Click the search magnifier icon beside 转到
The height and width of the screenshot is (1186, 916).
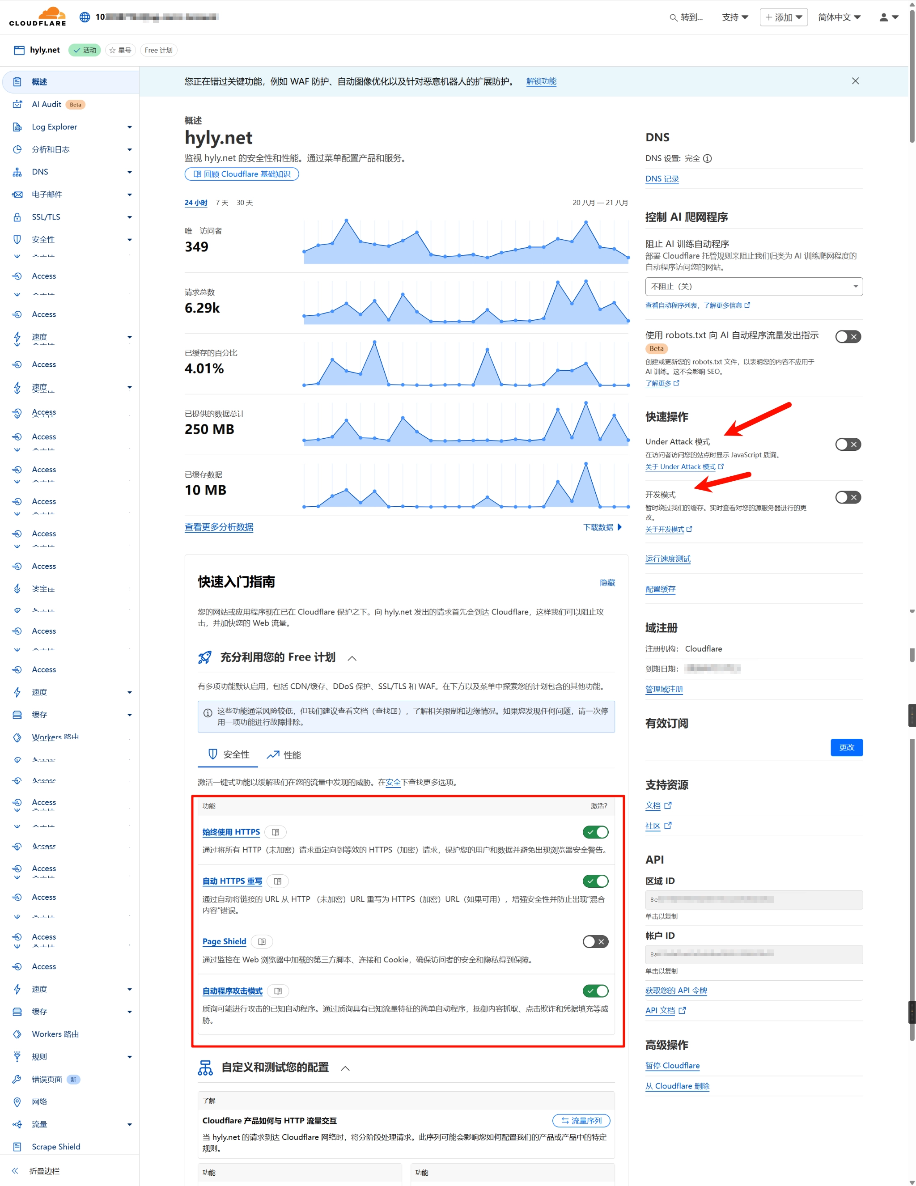673,17
